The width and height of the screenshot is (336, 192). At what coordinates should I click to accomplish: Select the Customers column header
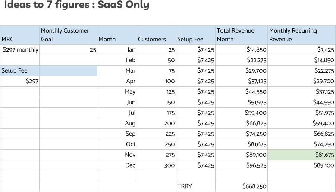156,35
